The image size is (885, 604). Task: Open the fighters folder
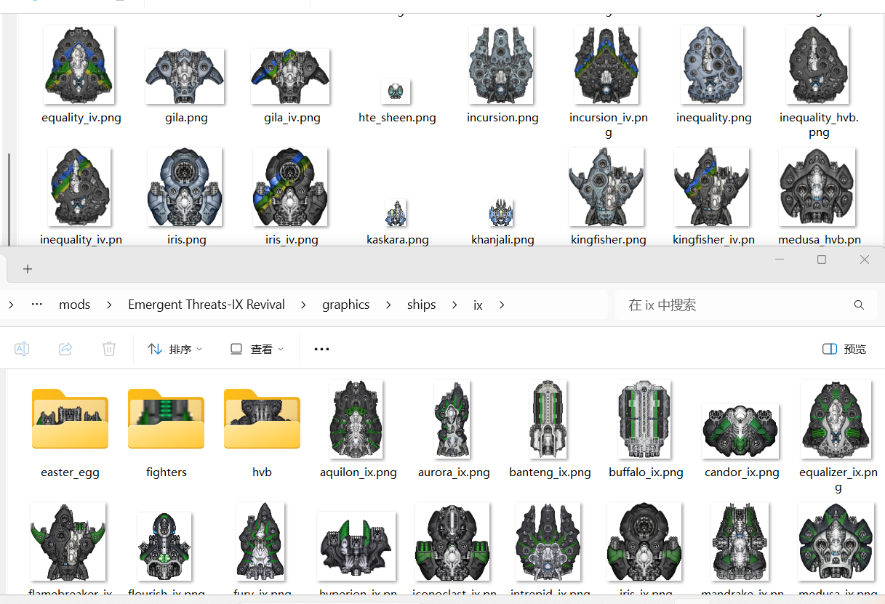point(166,419)
